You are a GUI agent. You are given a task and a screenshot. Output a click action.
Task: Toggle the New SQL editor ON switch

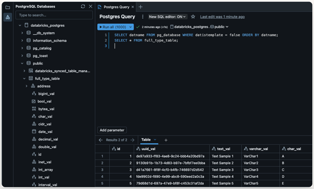tap(167, 17)
